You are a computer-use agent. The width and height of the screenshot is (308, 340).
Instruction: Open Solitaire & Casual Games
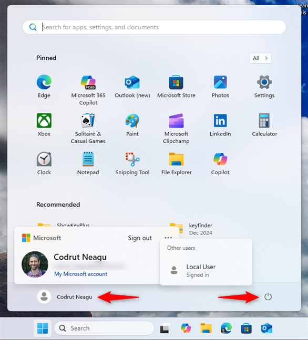point(88,129)
